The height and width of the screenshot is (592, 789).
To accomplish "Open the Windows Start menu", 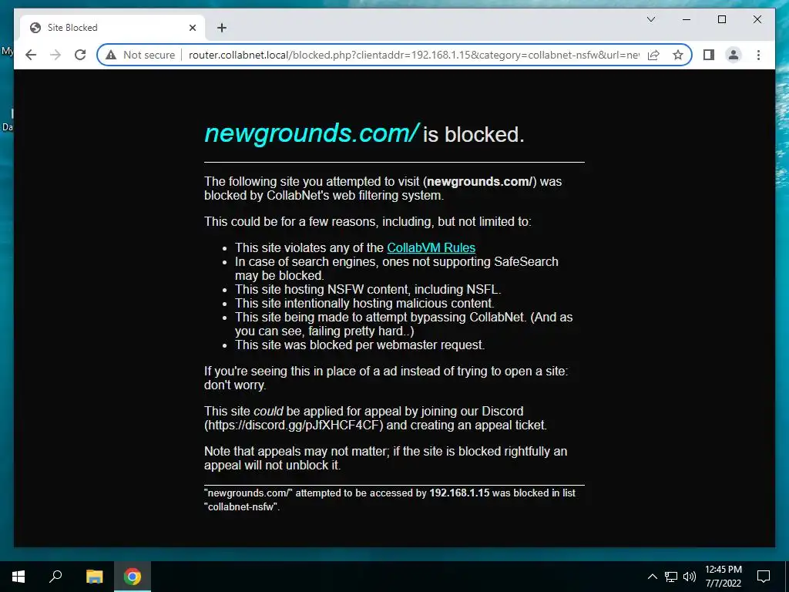I will [x=18, y=577].
